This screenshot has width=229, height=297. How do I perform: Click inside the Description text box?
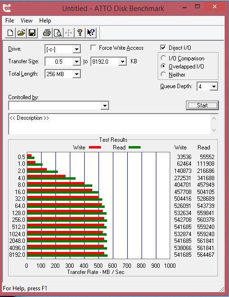(109, 124)
